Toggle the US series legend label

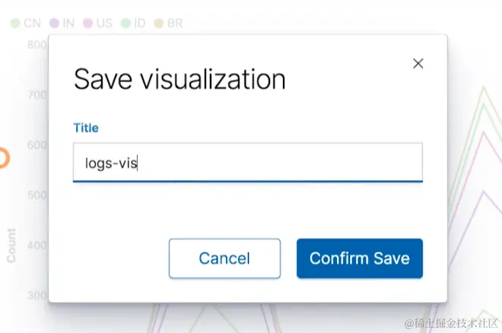pyautogui.click(x=104, y=24)
